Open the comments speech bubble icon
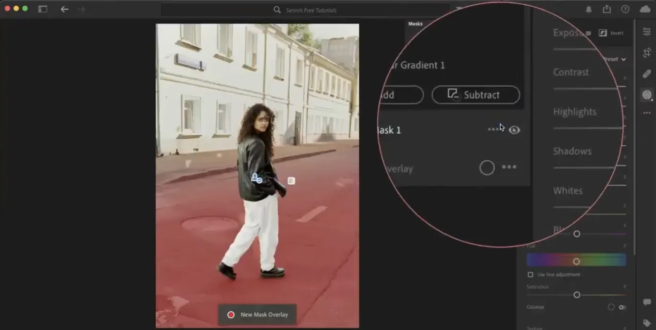656x330 pixels. pos(647,302)
